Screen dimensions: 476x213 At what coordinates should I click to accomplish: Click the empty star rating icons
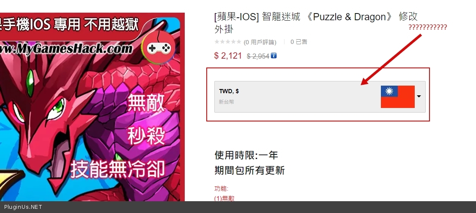[228, 42]
